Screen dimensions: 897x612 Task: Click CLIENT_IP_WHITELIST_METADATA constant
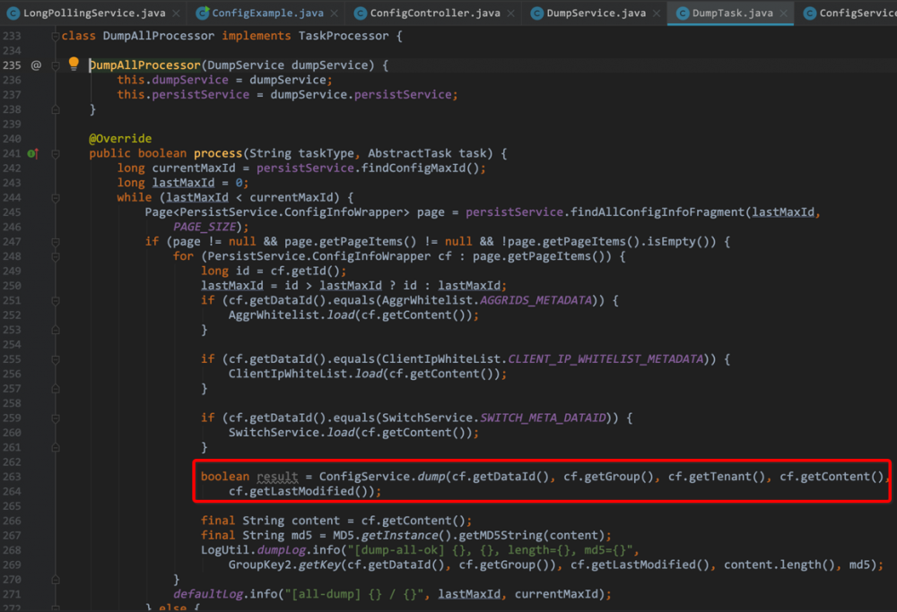tap(605, 358)
